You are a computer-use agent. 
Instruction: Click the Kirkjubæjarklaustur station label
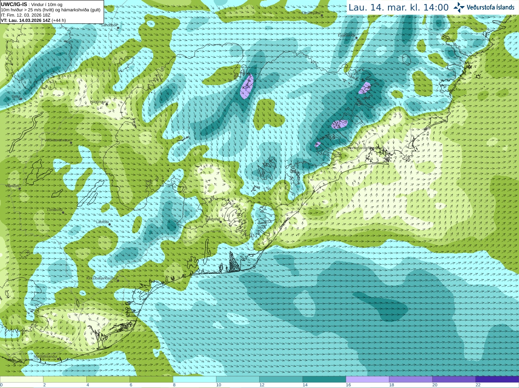[102, 278]
